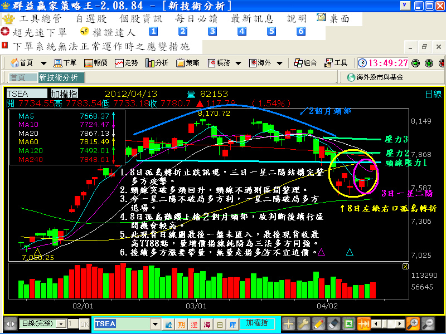Click the OK button next to period field
The image size is (446, 334).
tap(84, 324)
